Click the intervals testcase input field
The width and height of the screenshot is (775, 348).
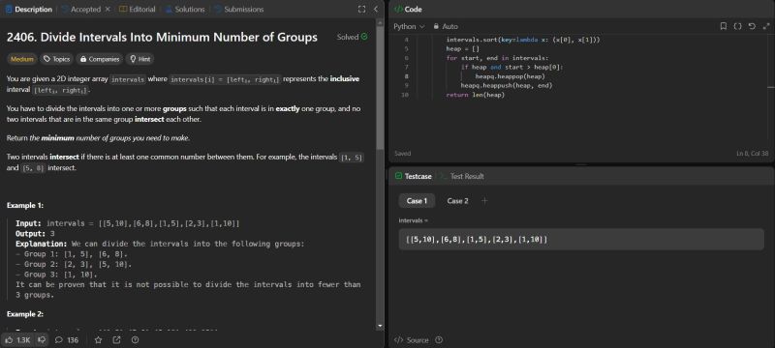pyautogui.click(x=581, y=239)
